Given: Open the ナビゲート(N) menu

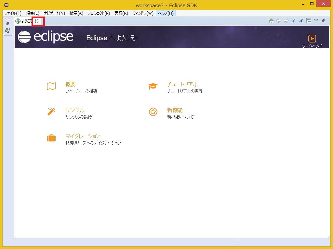Looking at the screenshot, I should 54,13.
